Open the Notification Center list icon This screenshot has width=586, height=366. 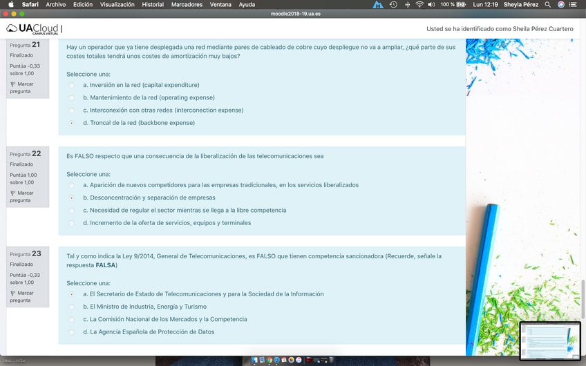tap(573, 4)
